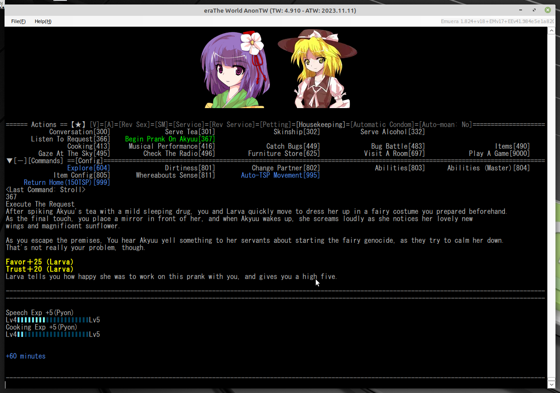Minimize the window via title bar button
560x393 pixels.
coord(521,10)
